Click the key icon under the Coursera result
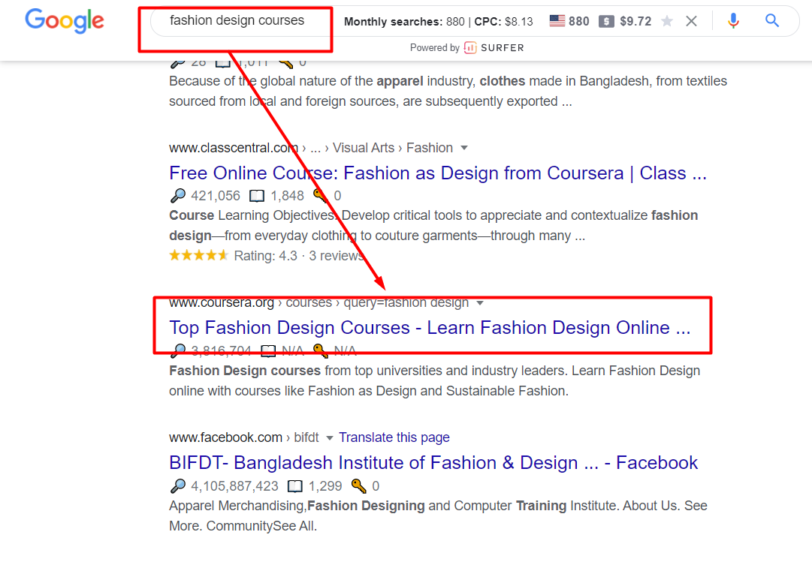Image resolution: width=812 pixels, height=565 pixels. pos(319,350)
